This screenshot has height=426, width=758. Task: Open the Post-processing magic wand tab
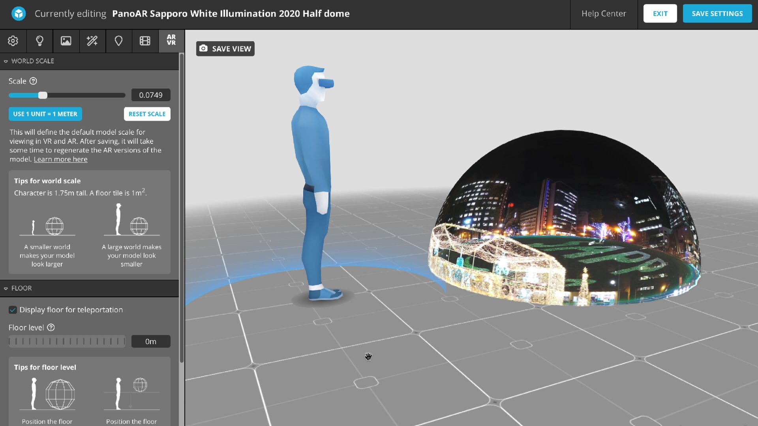92,41
